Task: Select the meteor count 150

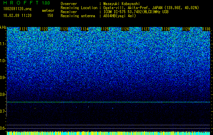Action: click(50, 16)
